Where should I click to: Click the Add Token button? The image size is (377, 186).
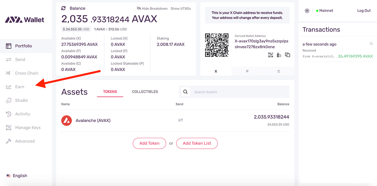coord(149,143)
